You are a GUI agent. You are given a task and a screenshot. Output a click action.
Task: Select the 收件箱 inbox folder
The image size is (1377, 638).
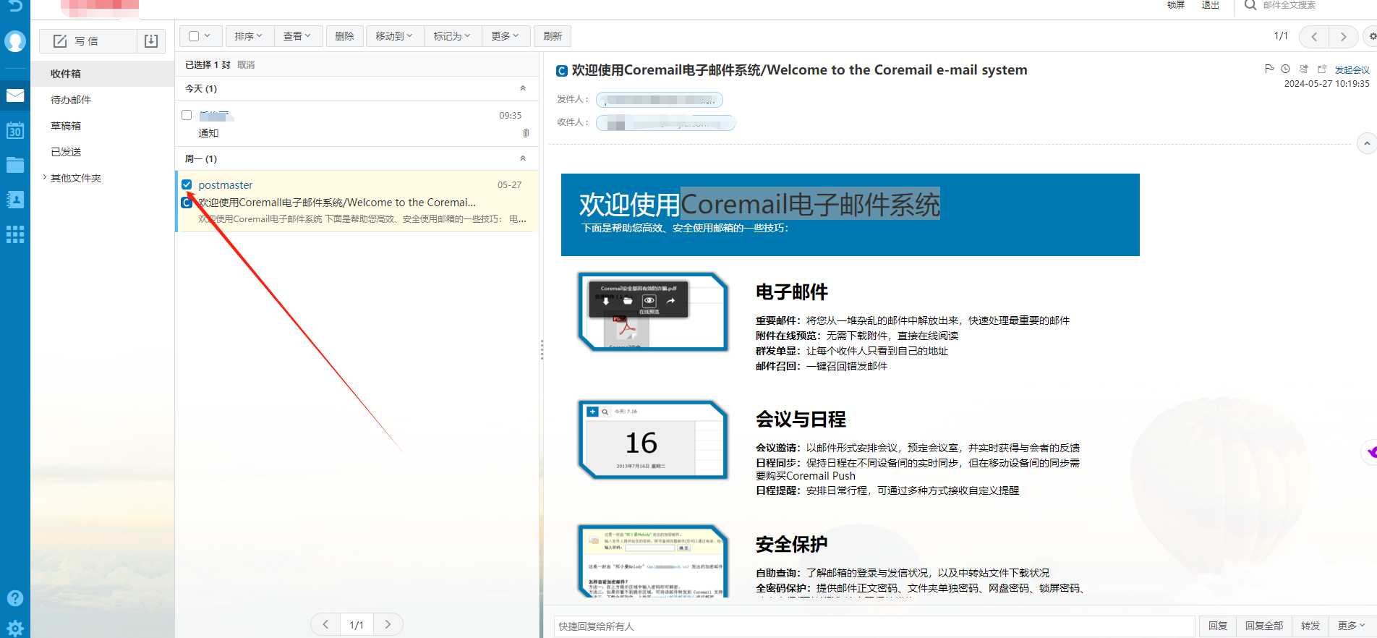(103, 74)
